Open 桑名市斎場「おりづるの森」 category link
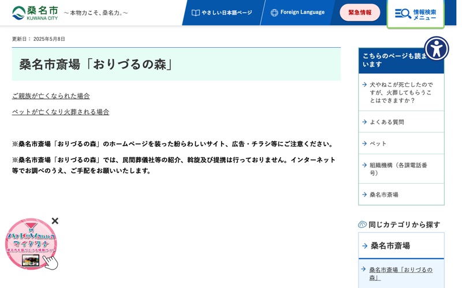 (x=400, y=274)
